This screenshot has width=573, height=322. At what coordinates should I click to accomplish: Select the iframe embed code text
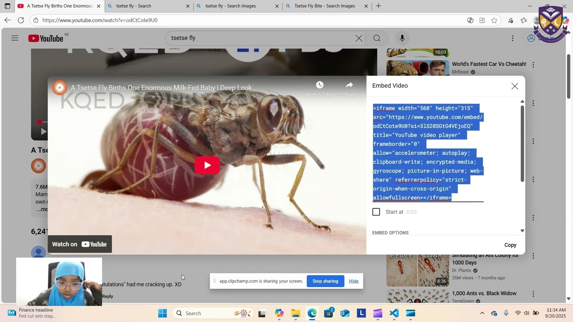pyautogui.click(x=428, y=153)
